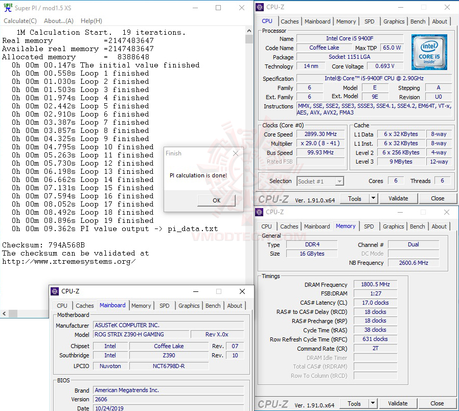
Task: Select Bench tab in Memory CPU-Z window
Action: click(417, 226)
